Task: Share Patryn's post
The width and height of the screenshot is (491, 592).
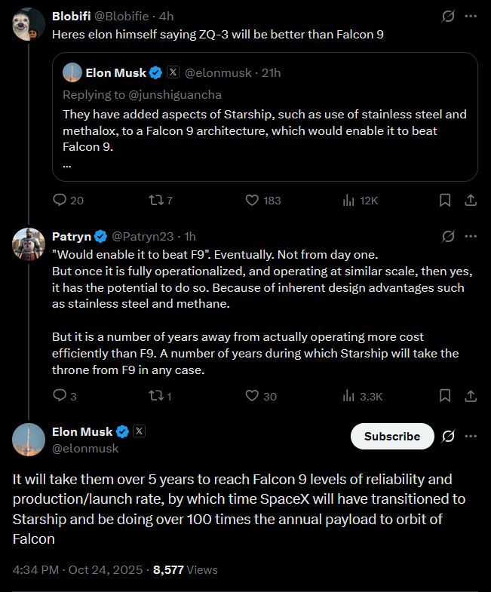Action: (x=470, y=395)
